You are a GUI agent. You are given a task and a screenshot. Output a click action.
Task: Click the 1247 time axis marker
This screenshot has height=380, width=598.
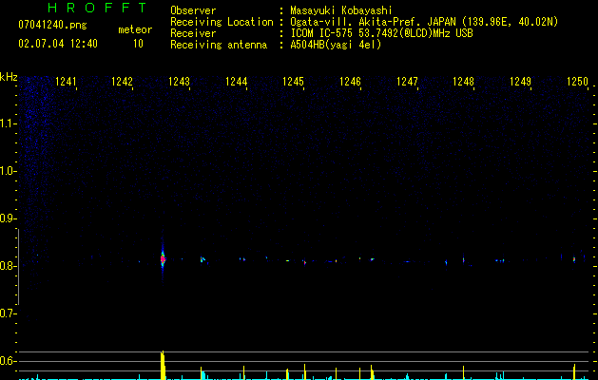coord(407,82)
